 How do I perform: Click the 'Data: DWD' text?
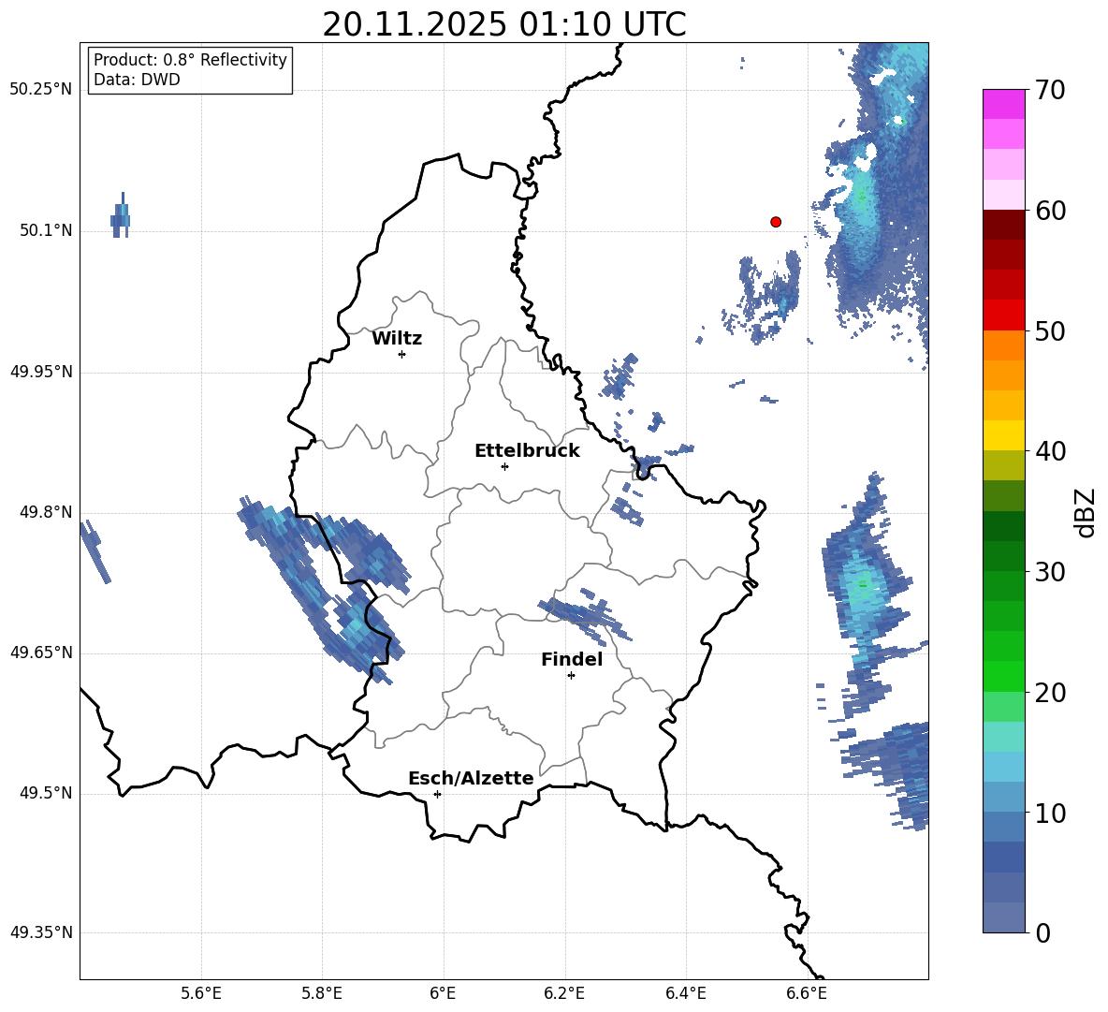click(137, 80)
